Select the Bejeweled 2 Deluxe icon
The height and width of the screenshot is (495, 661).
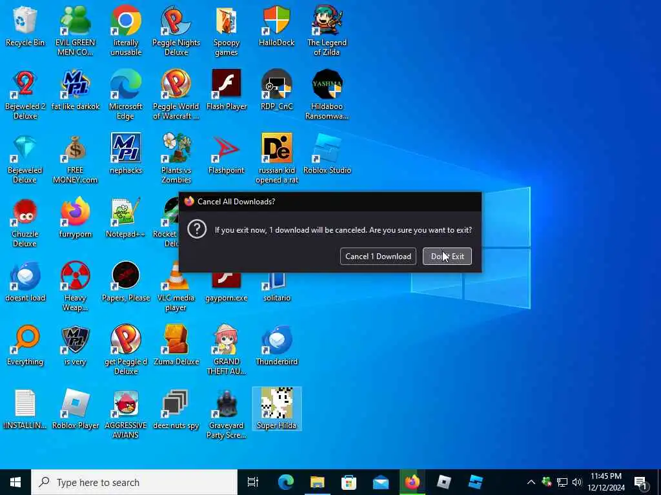25,95
